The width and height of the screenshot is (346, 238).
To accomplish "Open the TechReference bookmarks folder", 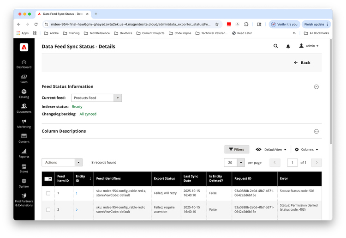I will coord(97,33).
